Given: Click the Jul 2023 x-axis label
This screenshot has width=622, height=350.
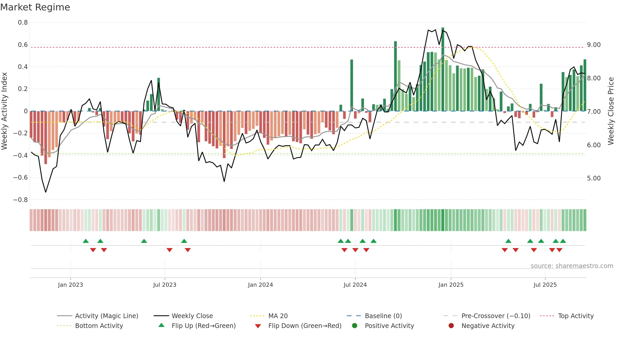Looking at the screenshot, I should (165, 285).
